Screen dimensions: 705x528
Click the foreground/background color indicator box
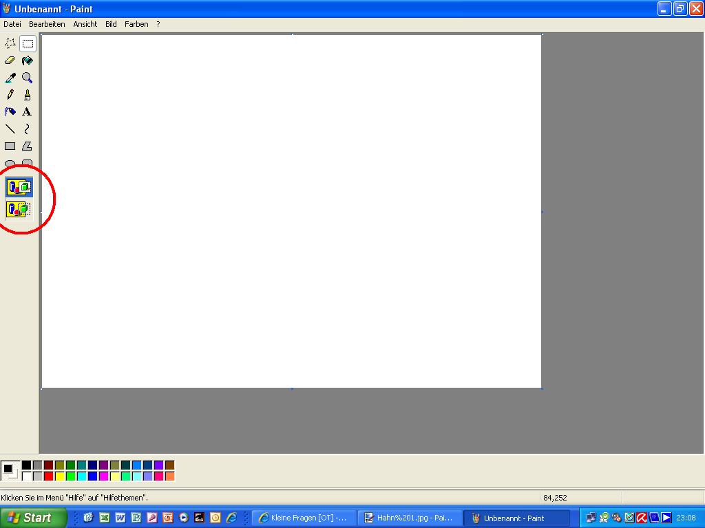(x=10, y=470)
